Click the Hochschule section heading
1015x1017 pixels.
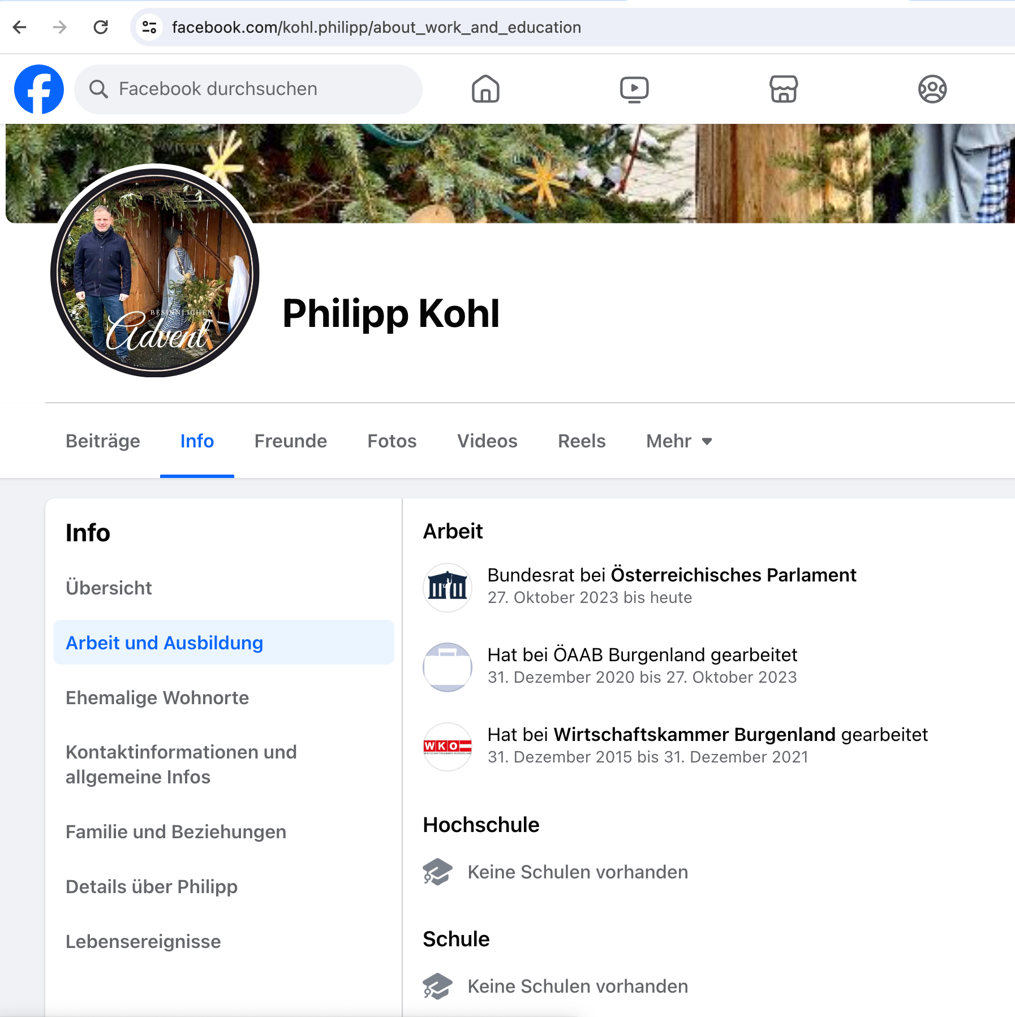(x=481, y=825)
